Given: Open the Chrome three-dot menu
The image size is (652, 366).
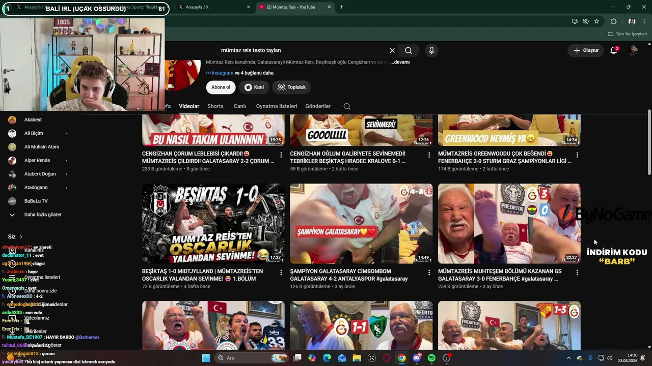Looking at the screenshot, I should [x=644, y=21].
